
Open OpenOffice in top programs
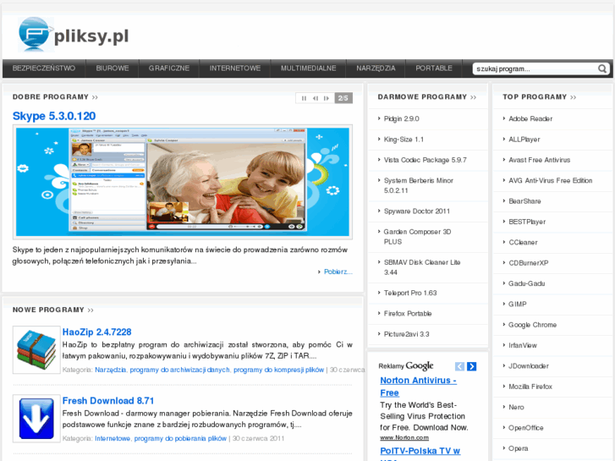pyautogui.click(x=526, y=428)
